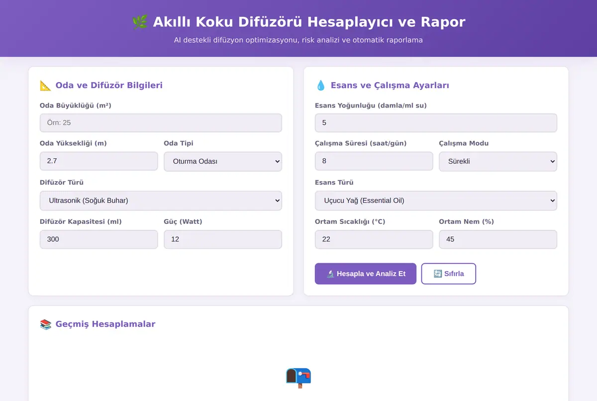Click the mailbox icon in the history panel
This screenshot has width=597, height=401.
coord(298,378)
